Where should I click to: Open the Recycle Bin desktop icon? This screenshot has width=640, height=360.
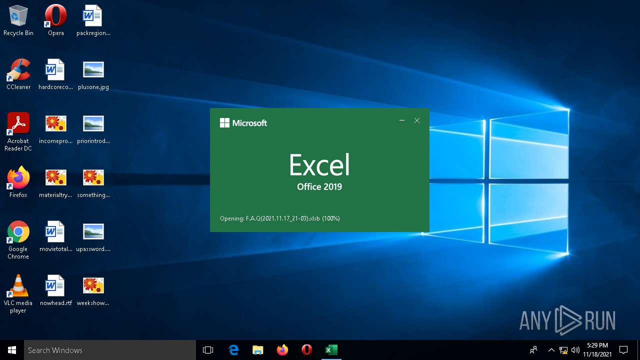point(18,20)
